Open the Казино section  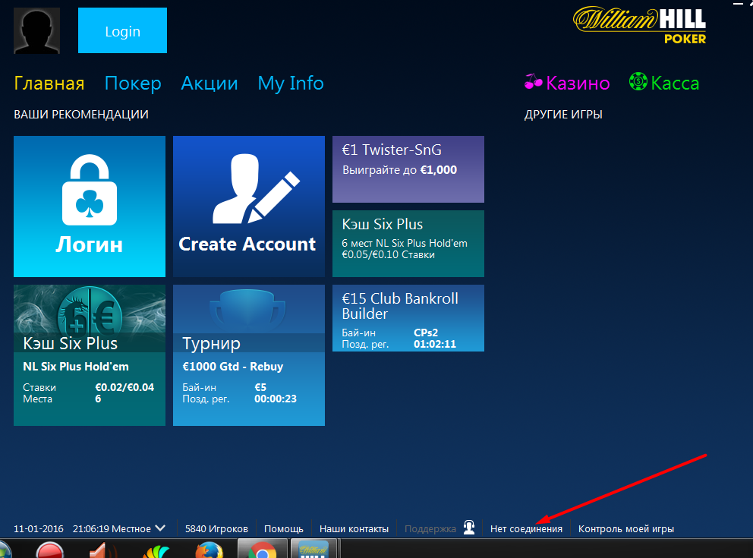578,83
